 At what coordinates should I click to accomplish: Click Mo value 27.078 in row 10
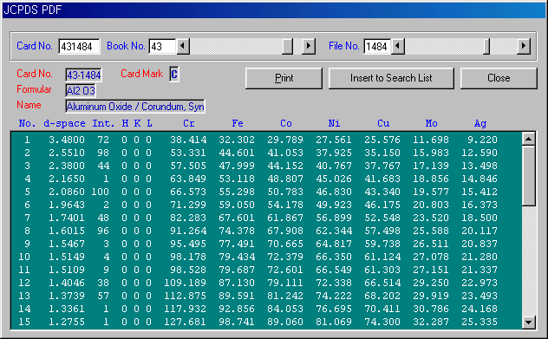coord(431,257)
